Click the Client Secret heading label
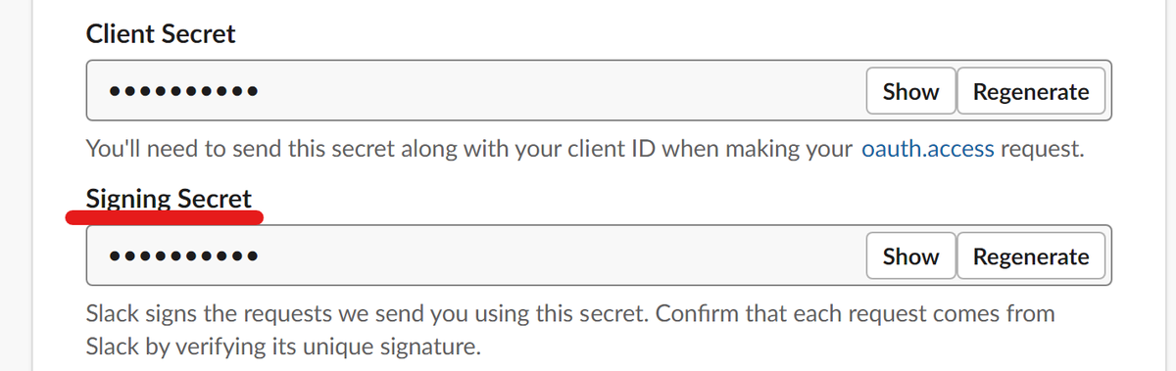1176x371 pixels. pos(161,34)
